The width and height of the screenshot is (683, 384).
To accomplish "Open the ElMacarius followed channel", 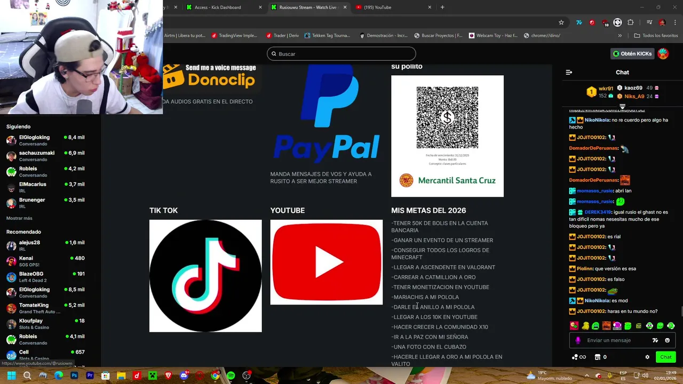I will click(45, 187).
